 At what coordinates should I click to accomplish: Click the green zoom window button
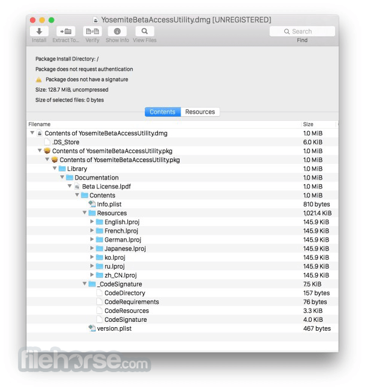pos(51,20)
